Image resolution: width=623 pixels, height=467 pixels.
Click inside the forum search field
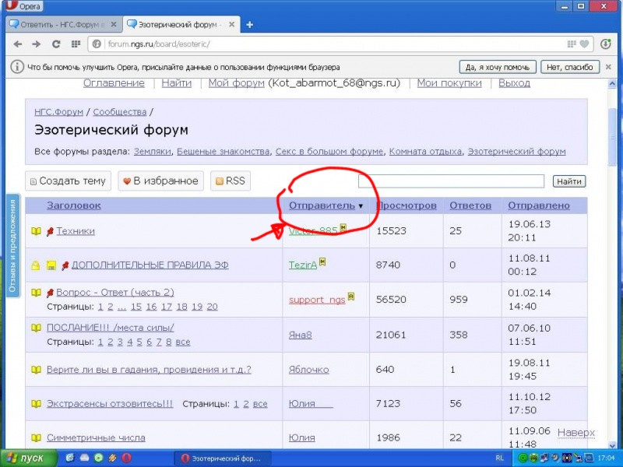452,181
